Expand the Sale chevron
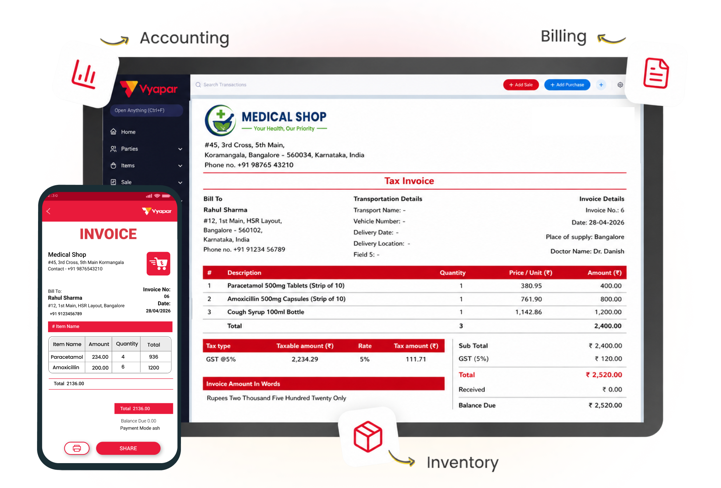Screen dimensions: 721x488 [180, 182]
